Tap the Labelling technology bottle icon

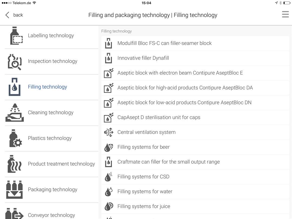pos(14,36)
